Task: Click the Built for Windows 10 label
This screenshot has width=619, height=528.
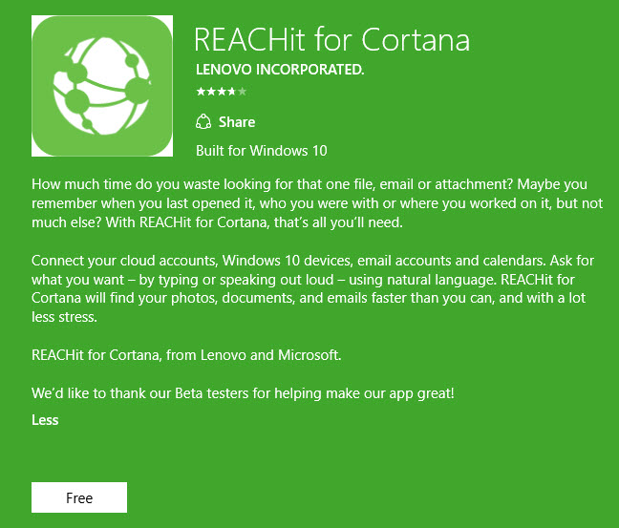Action: 261,151
